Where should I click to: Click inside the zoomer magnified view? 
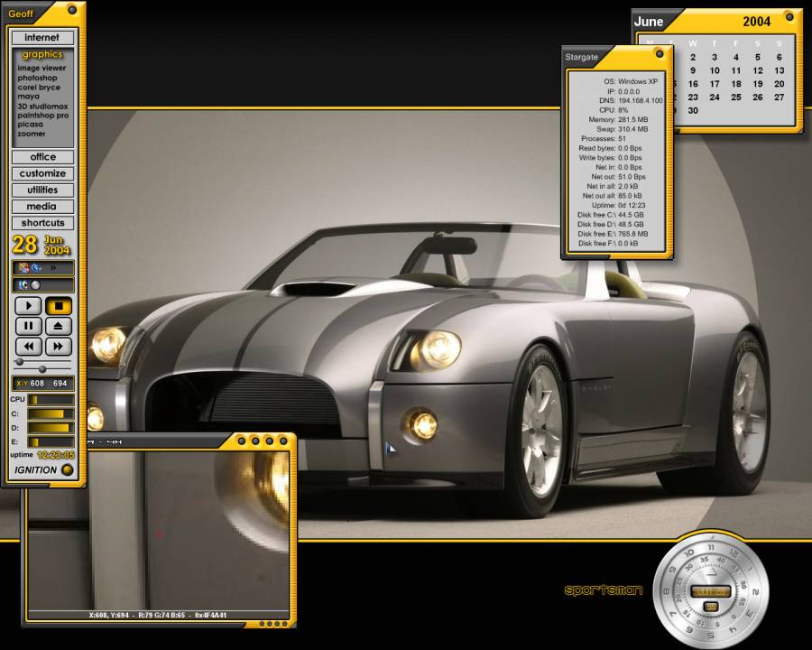pyautogui.click(x=159, y=530)
